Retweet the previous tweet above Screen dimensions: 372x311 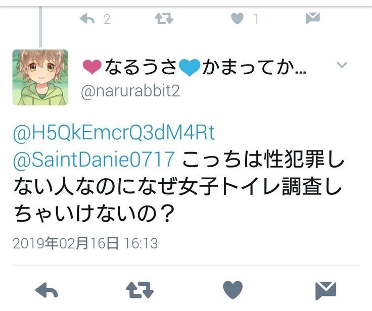pos(164,19)
